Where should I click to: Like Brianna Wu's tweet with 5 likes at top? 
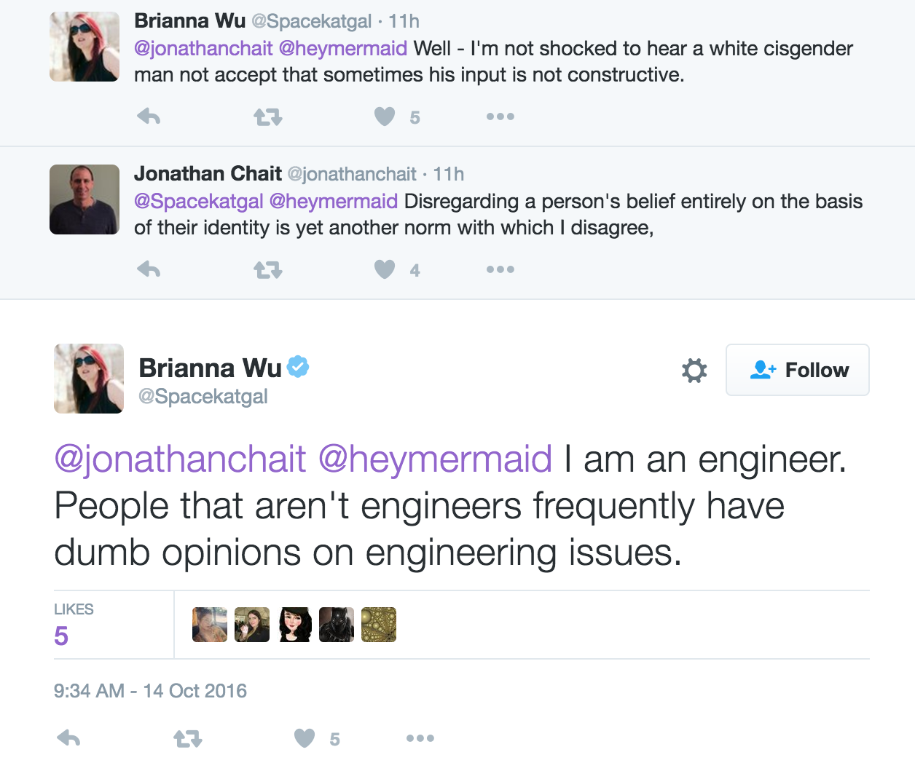(x=385, y=116)
